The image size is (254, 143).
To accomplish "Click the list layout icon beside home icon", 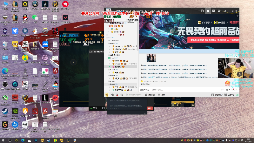I will (213, 11).
